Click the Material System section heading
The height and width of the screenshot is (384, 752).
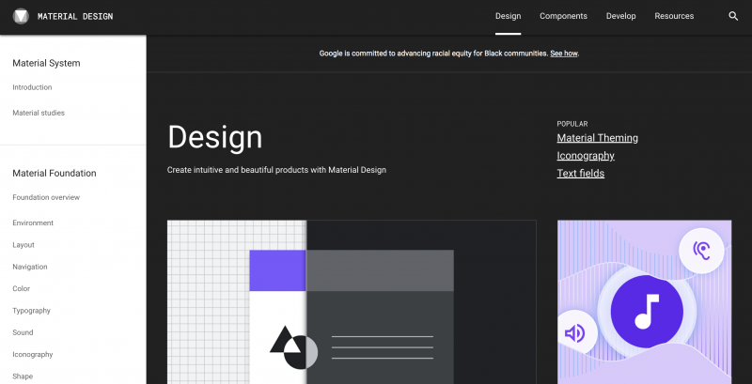click(46, 63)
